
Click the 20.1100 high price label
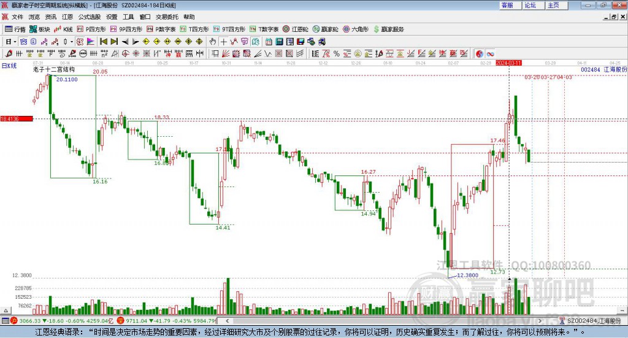tap(67, 79)
